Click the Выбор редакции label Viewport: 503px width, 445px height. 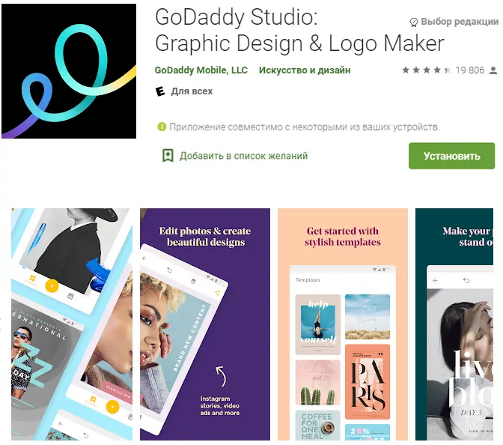click(x=460, y=22)
